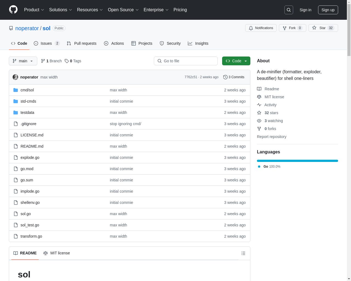Click the Activity pulse icon
The height and width of the screenshot is (281, 351).
click(x=259, y=105)
